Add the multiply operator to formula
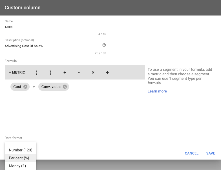This screenshot has width=221, height=170. coord(93,72)
